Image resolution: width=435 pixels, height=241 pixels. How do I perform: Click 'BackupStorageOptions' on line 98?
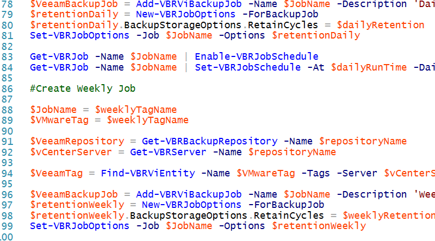189,215
